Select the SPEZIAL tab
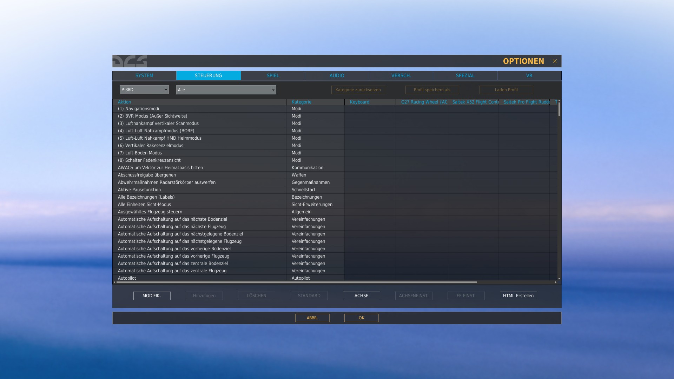 click(x=465, y=75)
